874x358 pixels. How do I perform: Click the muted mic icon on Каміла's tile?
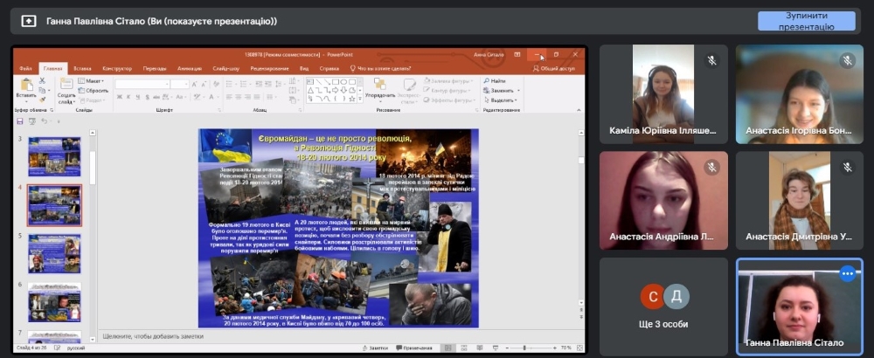711,61
